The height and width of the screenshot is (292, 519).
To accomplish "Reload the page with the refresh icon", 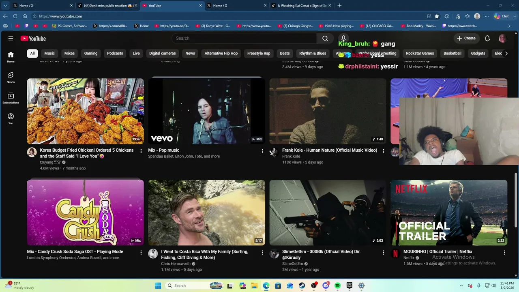I will [15, 16].
